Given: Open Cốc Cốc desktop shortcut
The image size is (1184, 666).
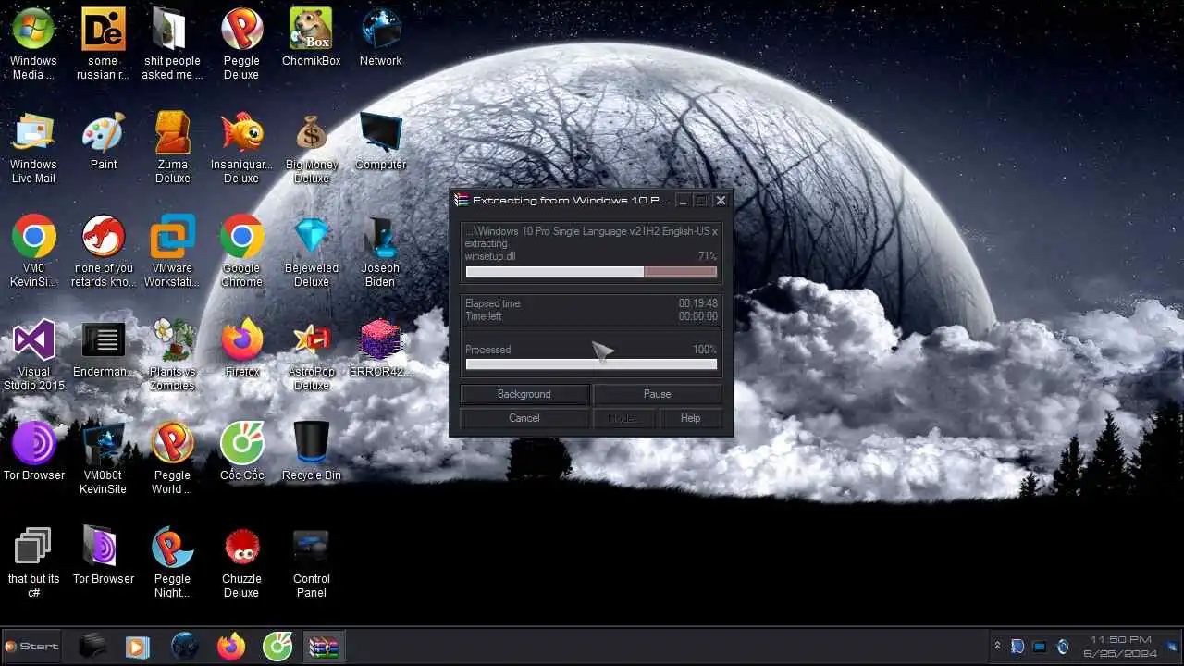Looking at the screenshot, I should (241, 451).
